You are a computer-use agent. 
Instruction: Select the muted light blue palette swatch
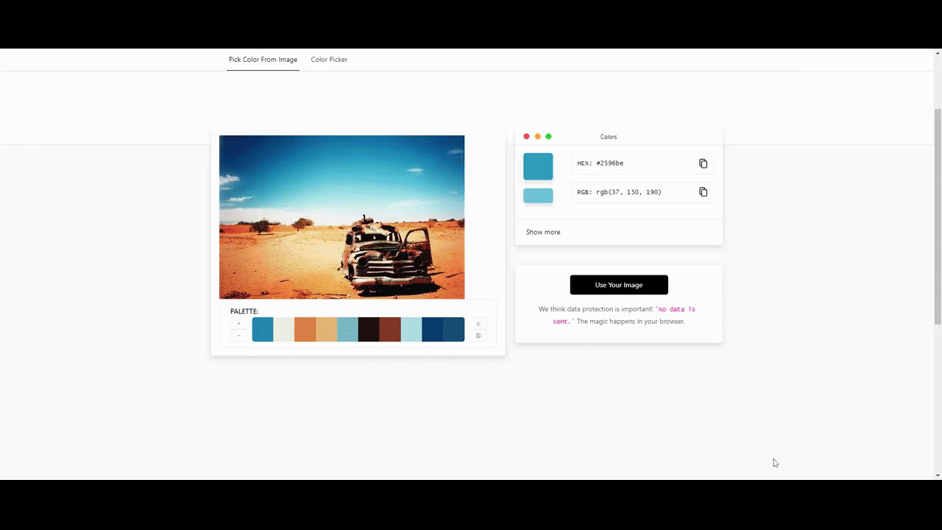(x=347, y=330)
